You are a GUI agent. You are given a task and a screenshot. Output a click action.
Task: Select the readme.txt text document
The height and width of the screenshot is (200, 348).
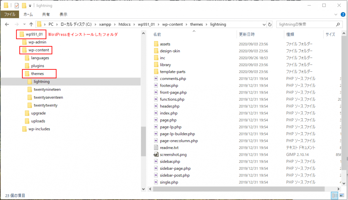[169, 148]
